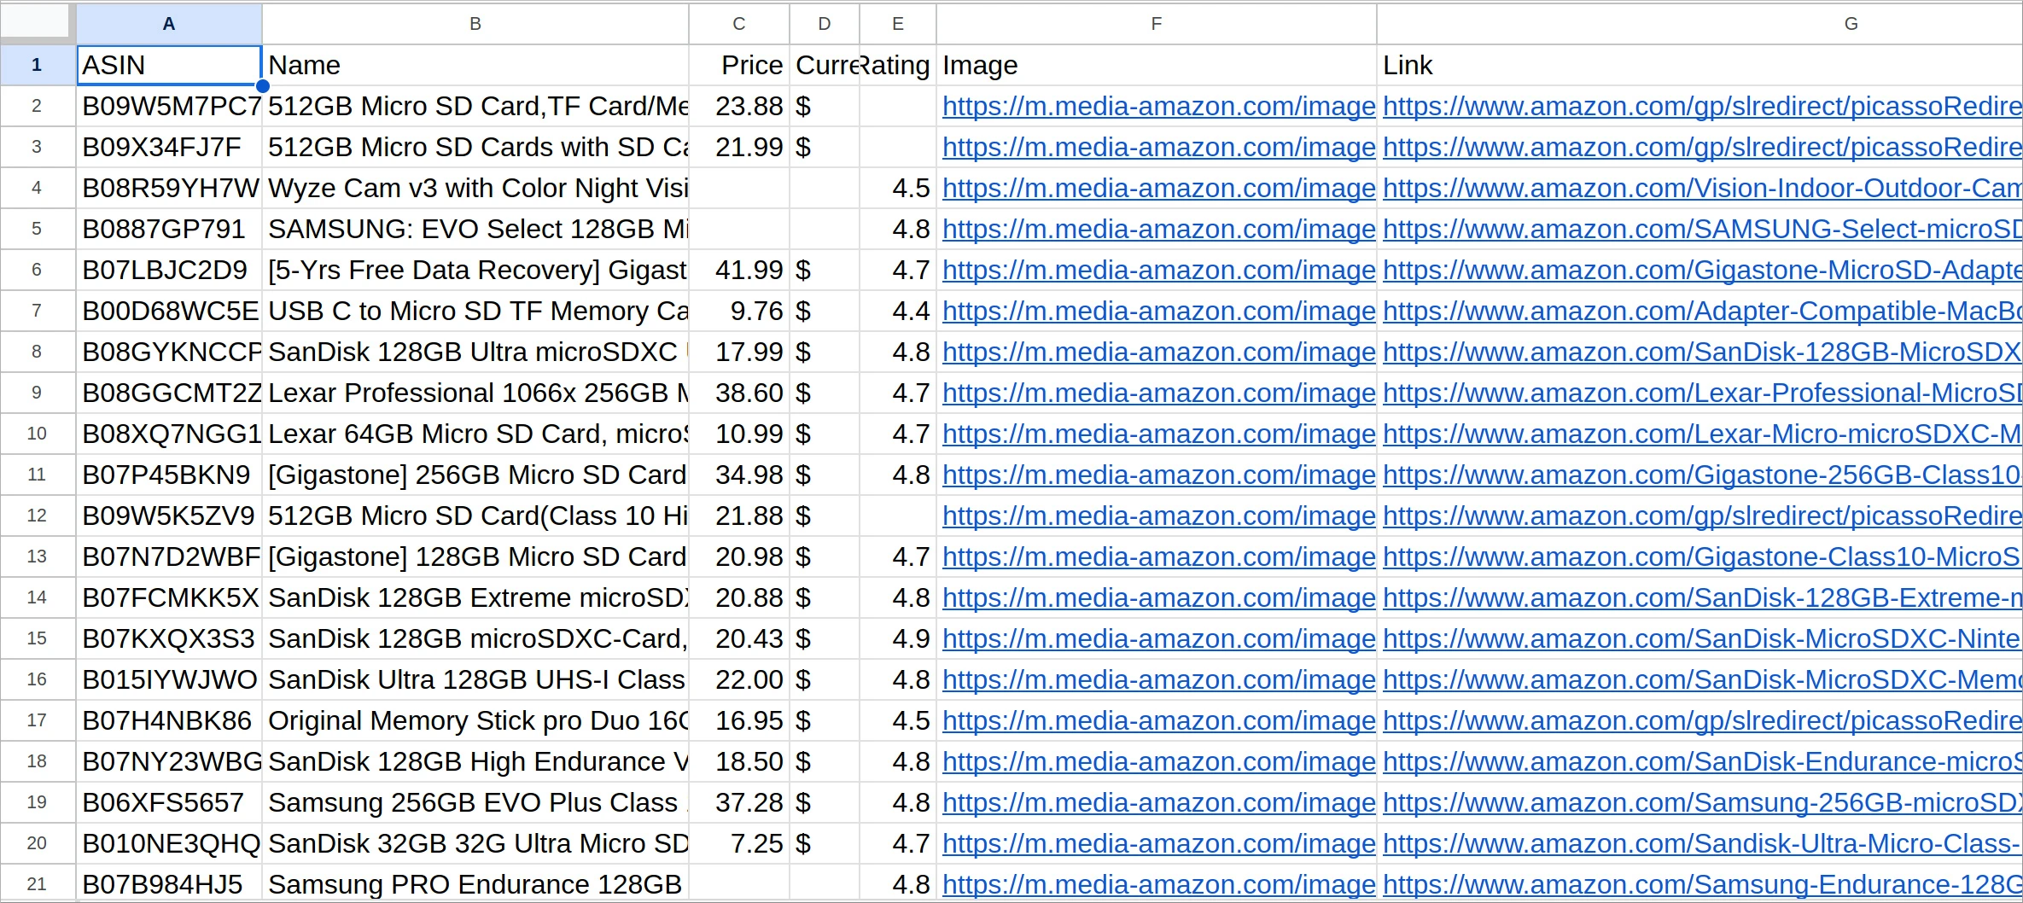The height and width of the screenshot is (903, 2023).
Task: Select the rating cell showing 4.9
Action: [898, 639]
